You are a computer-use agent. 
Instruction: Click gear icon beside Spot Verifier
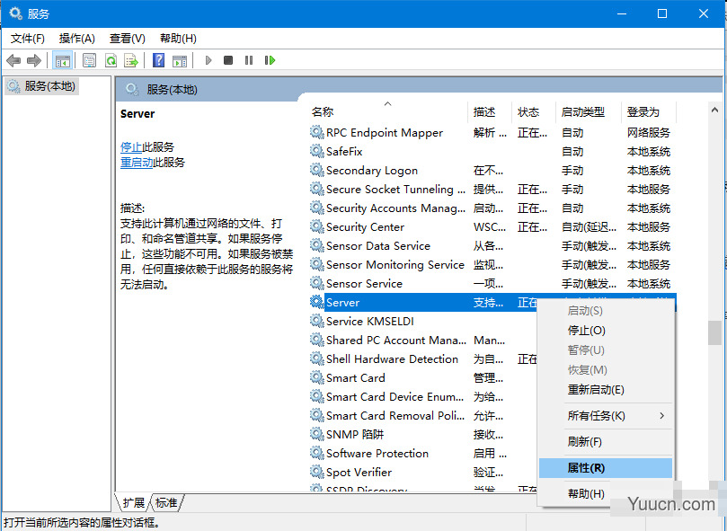click(x=316, y=472)
